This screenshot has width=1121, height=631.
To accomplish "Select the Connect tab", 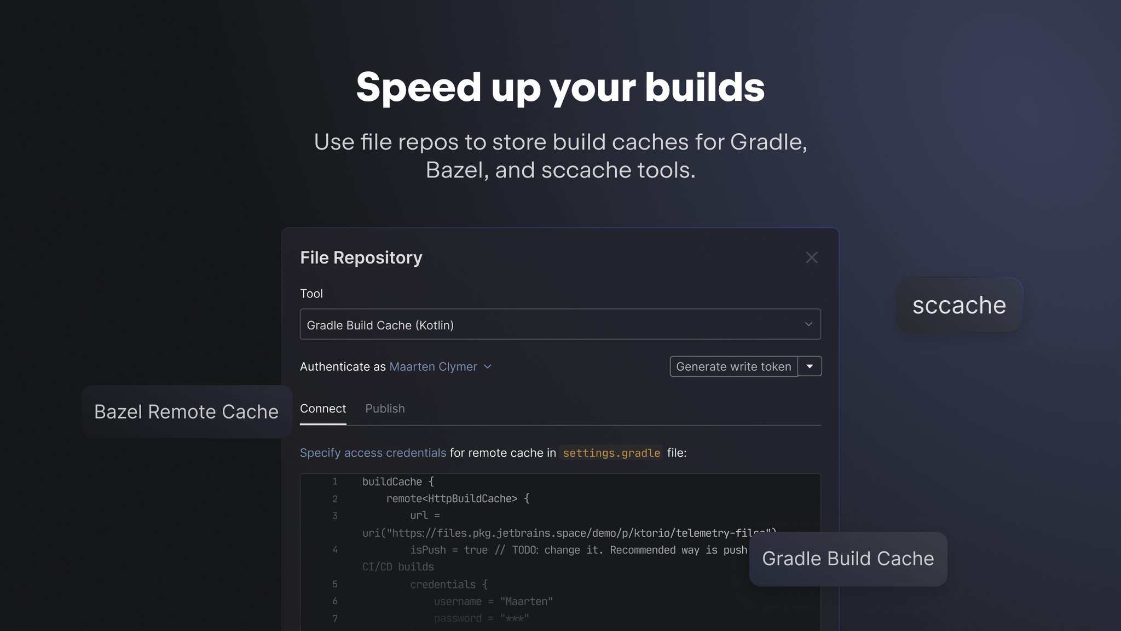I will [323, 409].
